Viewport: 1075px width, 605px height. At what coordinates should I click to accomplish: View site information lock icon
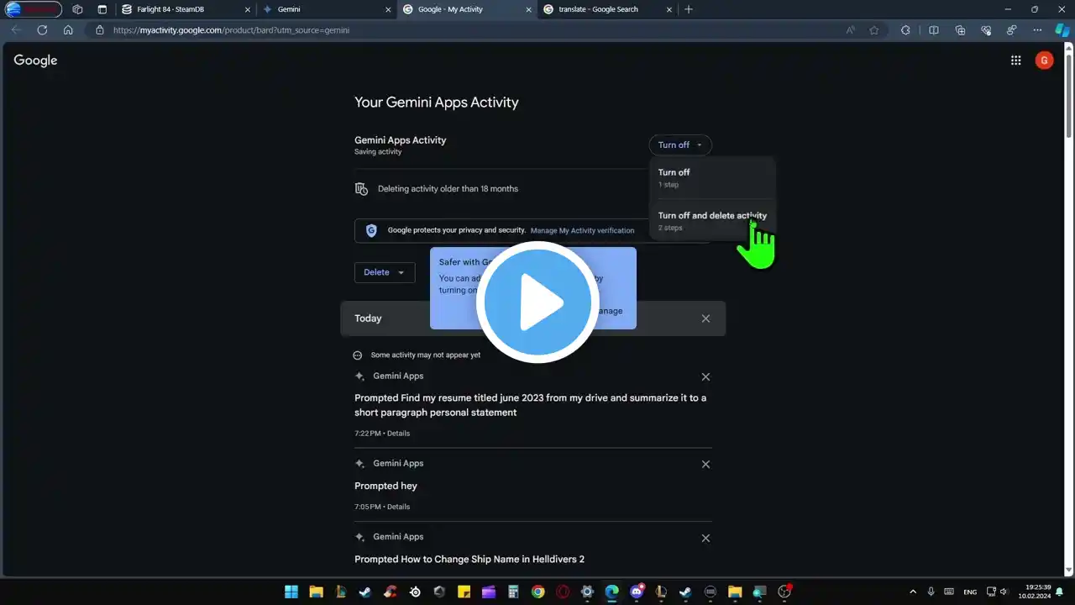[x=99, y=30]
